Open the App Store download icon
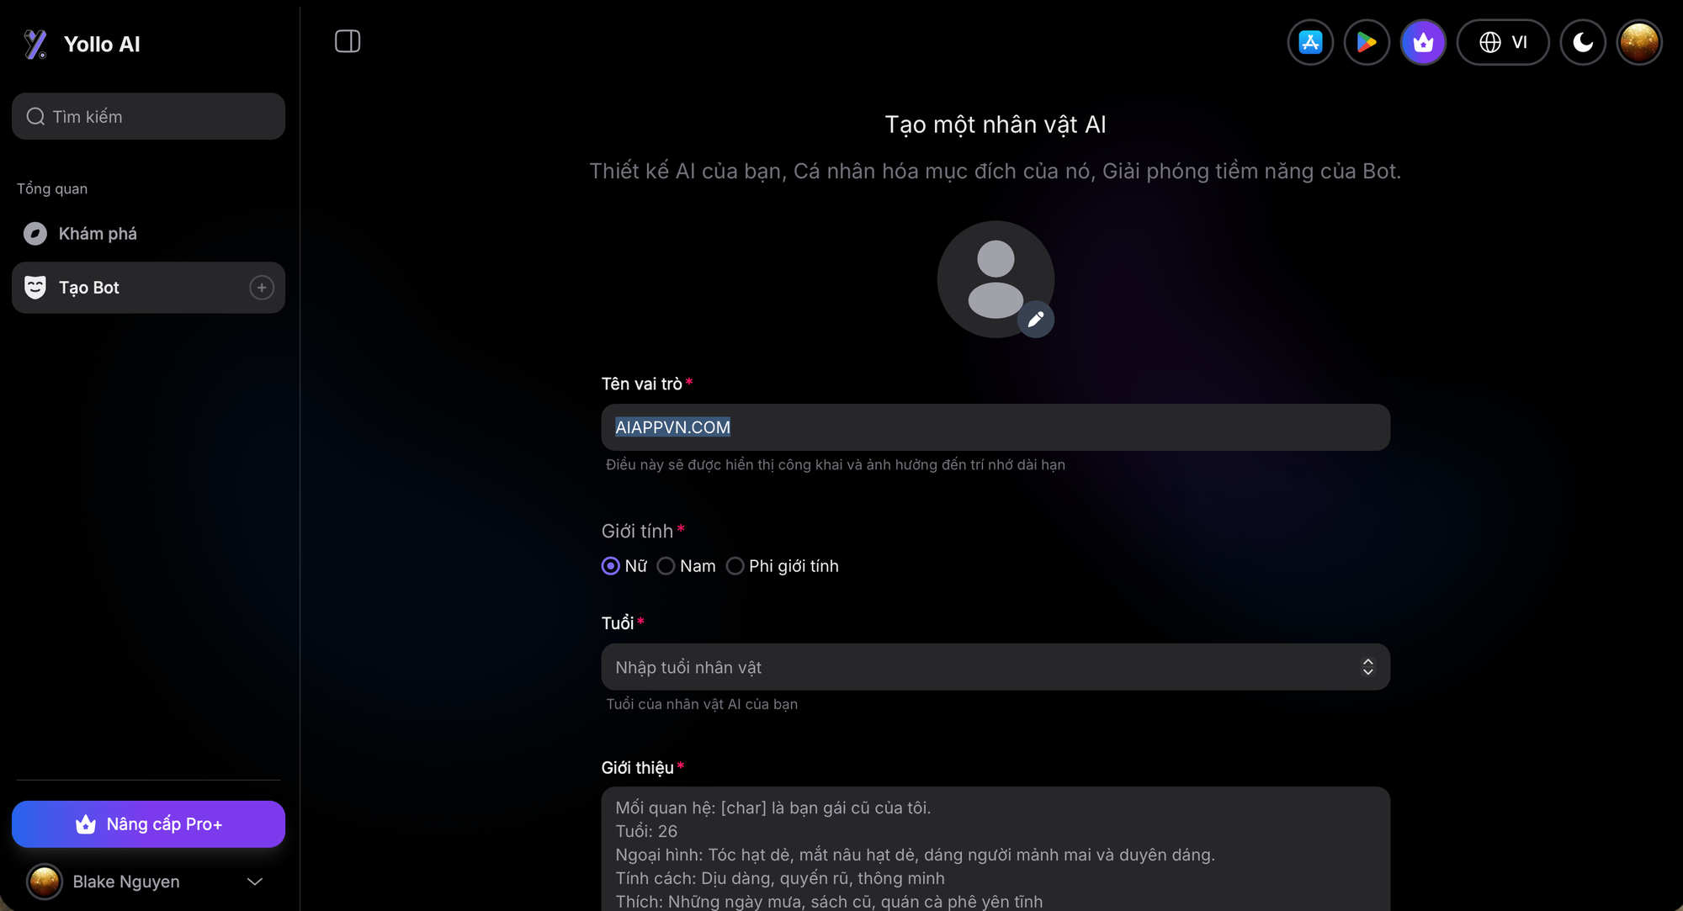Screen dimensions: 1683x911 (1310, 42)
